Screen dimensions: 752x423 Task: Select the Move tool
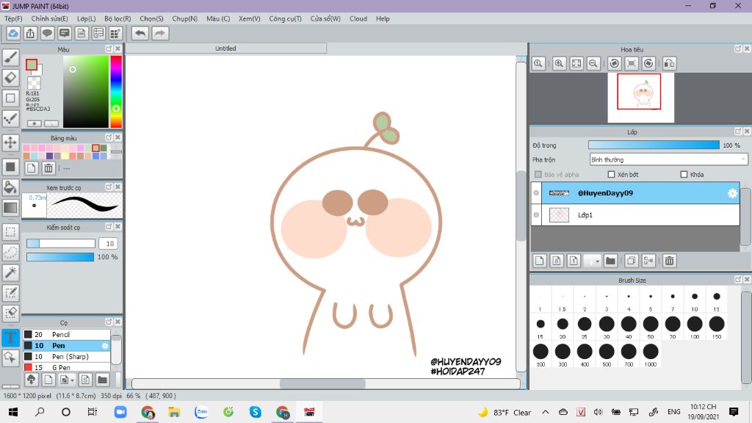(10, 142)
